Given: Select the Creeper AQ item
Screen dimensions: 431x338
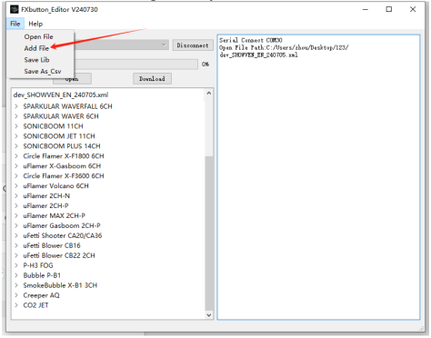Looking at the screenshot, I should pyautogui.click(x=41, y=295).
